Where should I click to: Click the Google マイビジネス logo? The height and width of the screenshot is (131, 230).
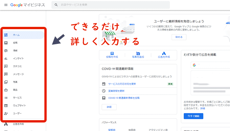tap(28, 5)
